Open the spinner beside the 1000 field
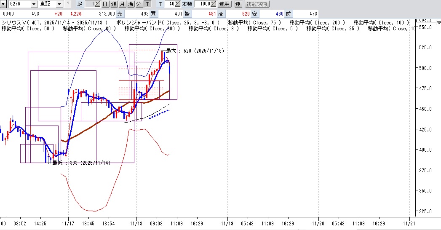Viewport: 441px width, 230px height. coord(214,4)
